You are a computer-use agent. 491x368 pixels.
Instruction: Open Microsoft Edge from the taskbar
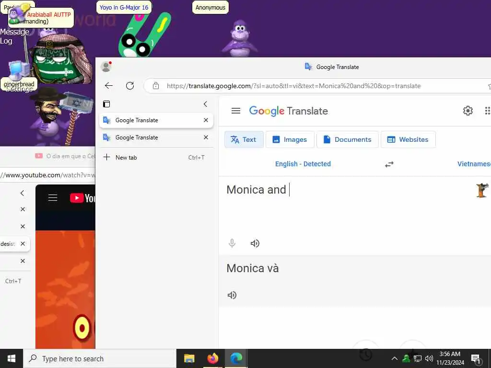tap(236, 358)
